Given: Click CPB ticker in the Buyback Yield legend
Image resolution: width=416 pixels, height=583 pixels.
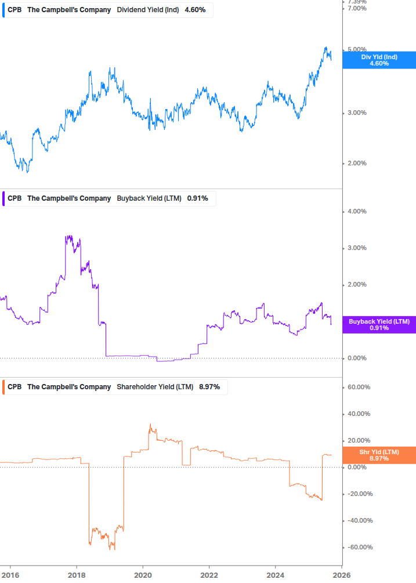Looking at the screenshot, I should (x=15, y=198).
